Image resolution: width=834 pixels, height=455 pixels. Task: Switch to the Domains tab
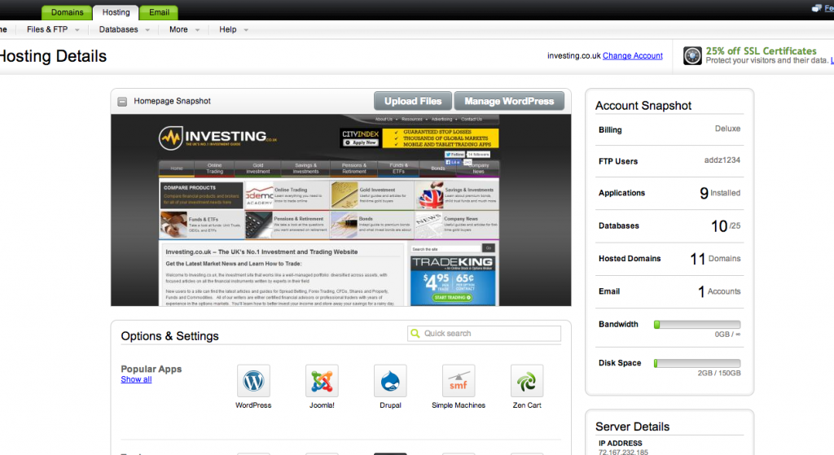[x=67, y=12]
